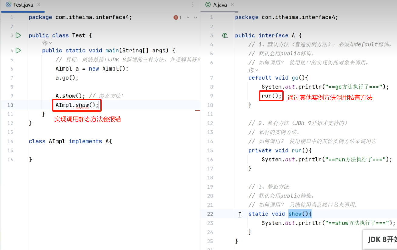The width and height of the screenshot is (397, 250).
Task: Click comment '// 3、静态方法' in A.java
Action: click(x=269, y=187)
